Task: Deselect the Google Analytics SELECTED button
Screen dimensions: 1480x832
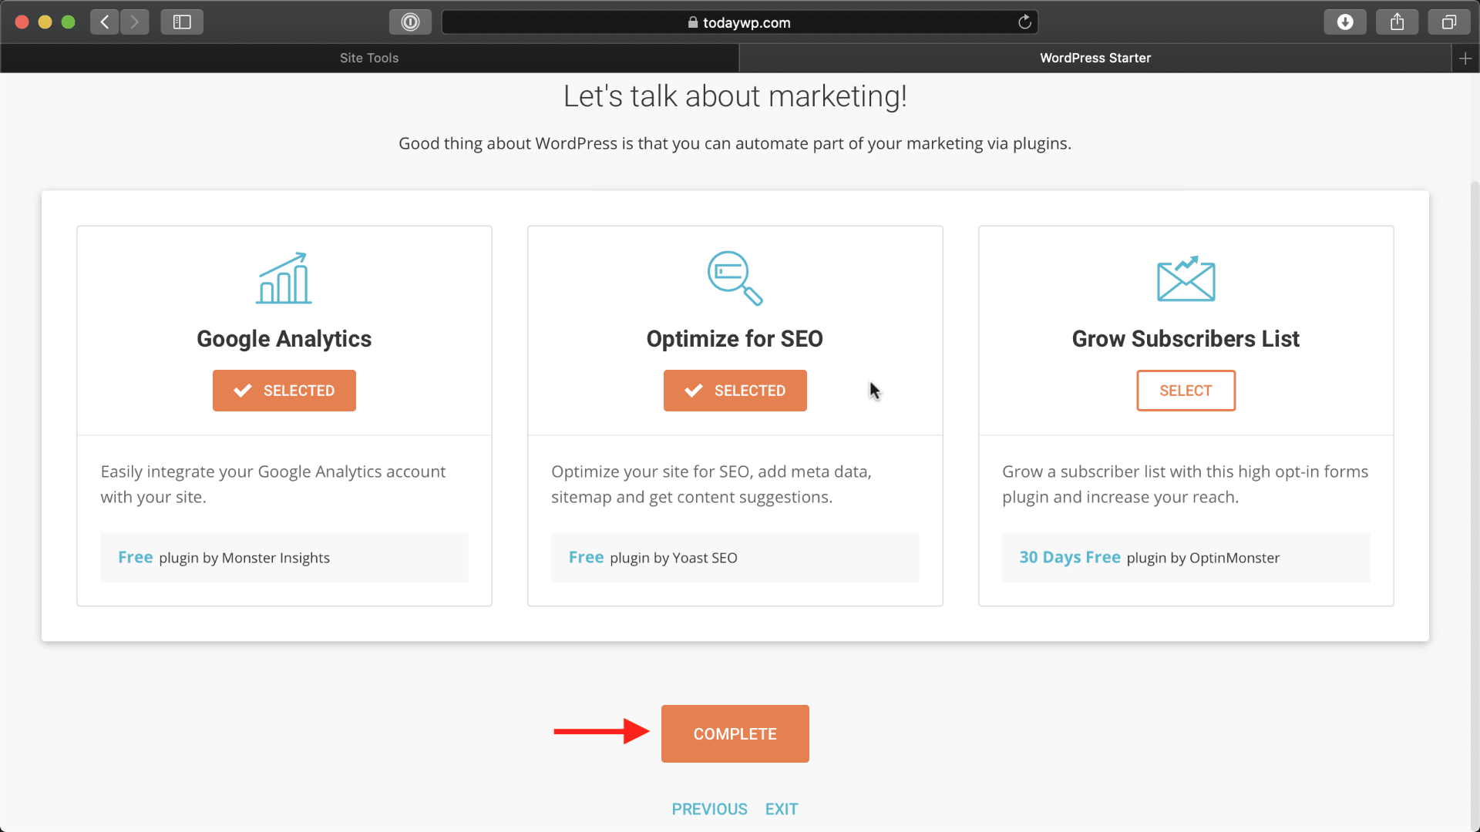Action: pos(284,391)
